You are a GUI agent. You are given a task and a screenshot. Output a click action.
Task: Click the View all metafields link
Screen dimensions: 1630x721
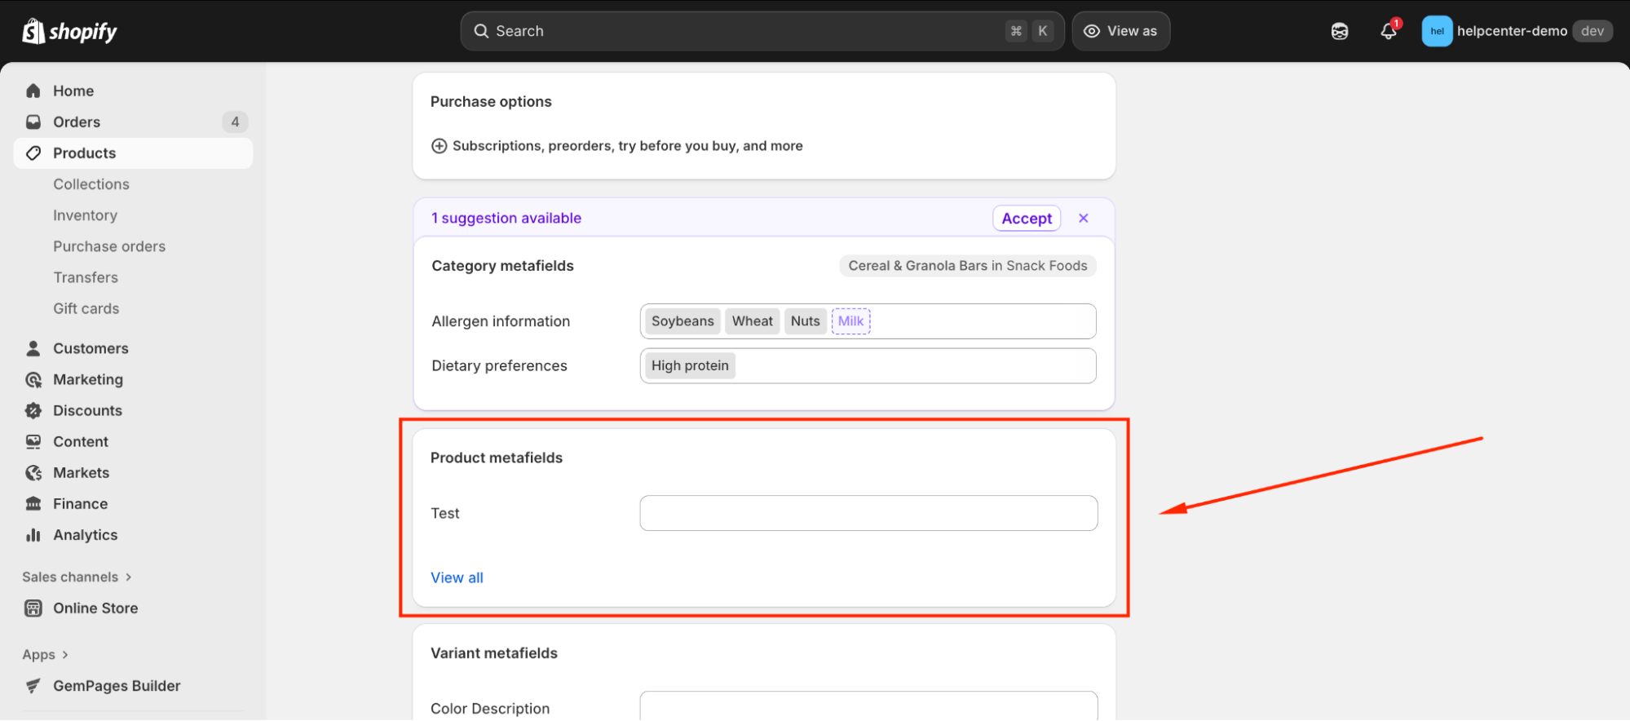(x=457, y=577)
